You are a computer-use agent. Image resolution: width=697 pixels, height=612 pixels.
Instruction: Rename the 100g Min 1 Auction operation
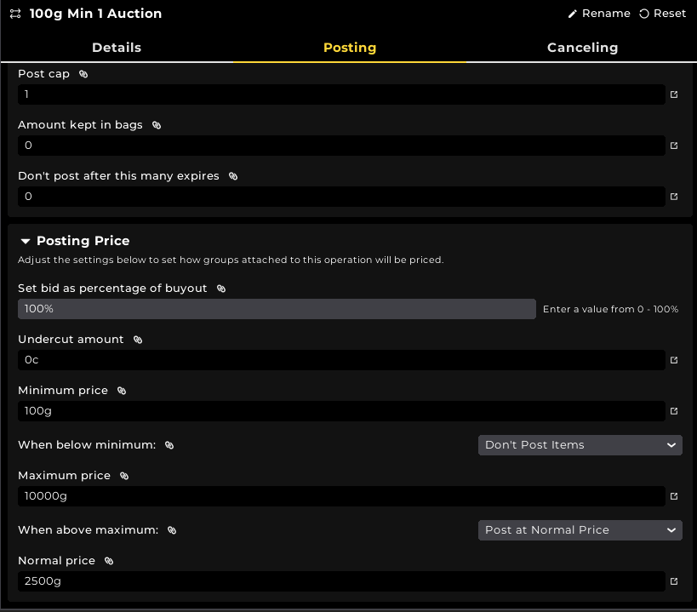599,14
